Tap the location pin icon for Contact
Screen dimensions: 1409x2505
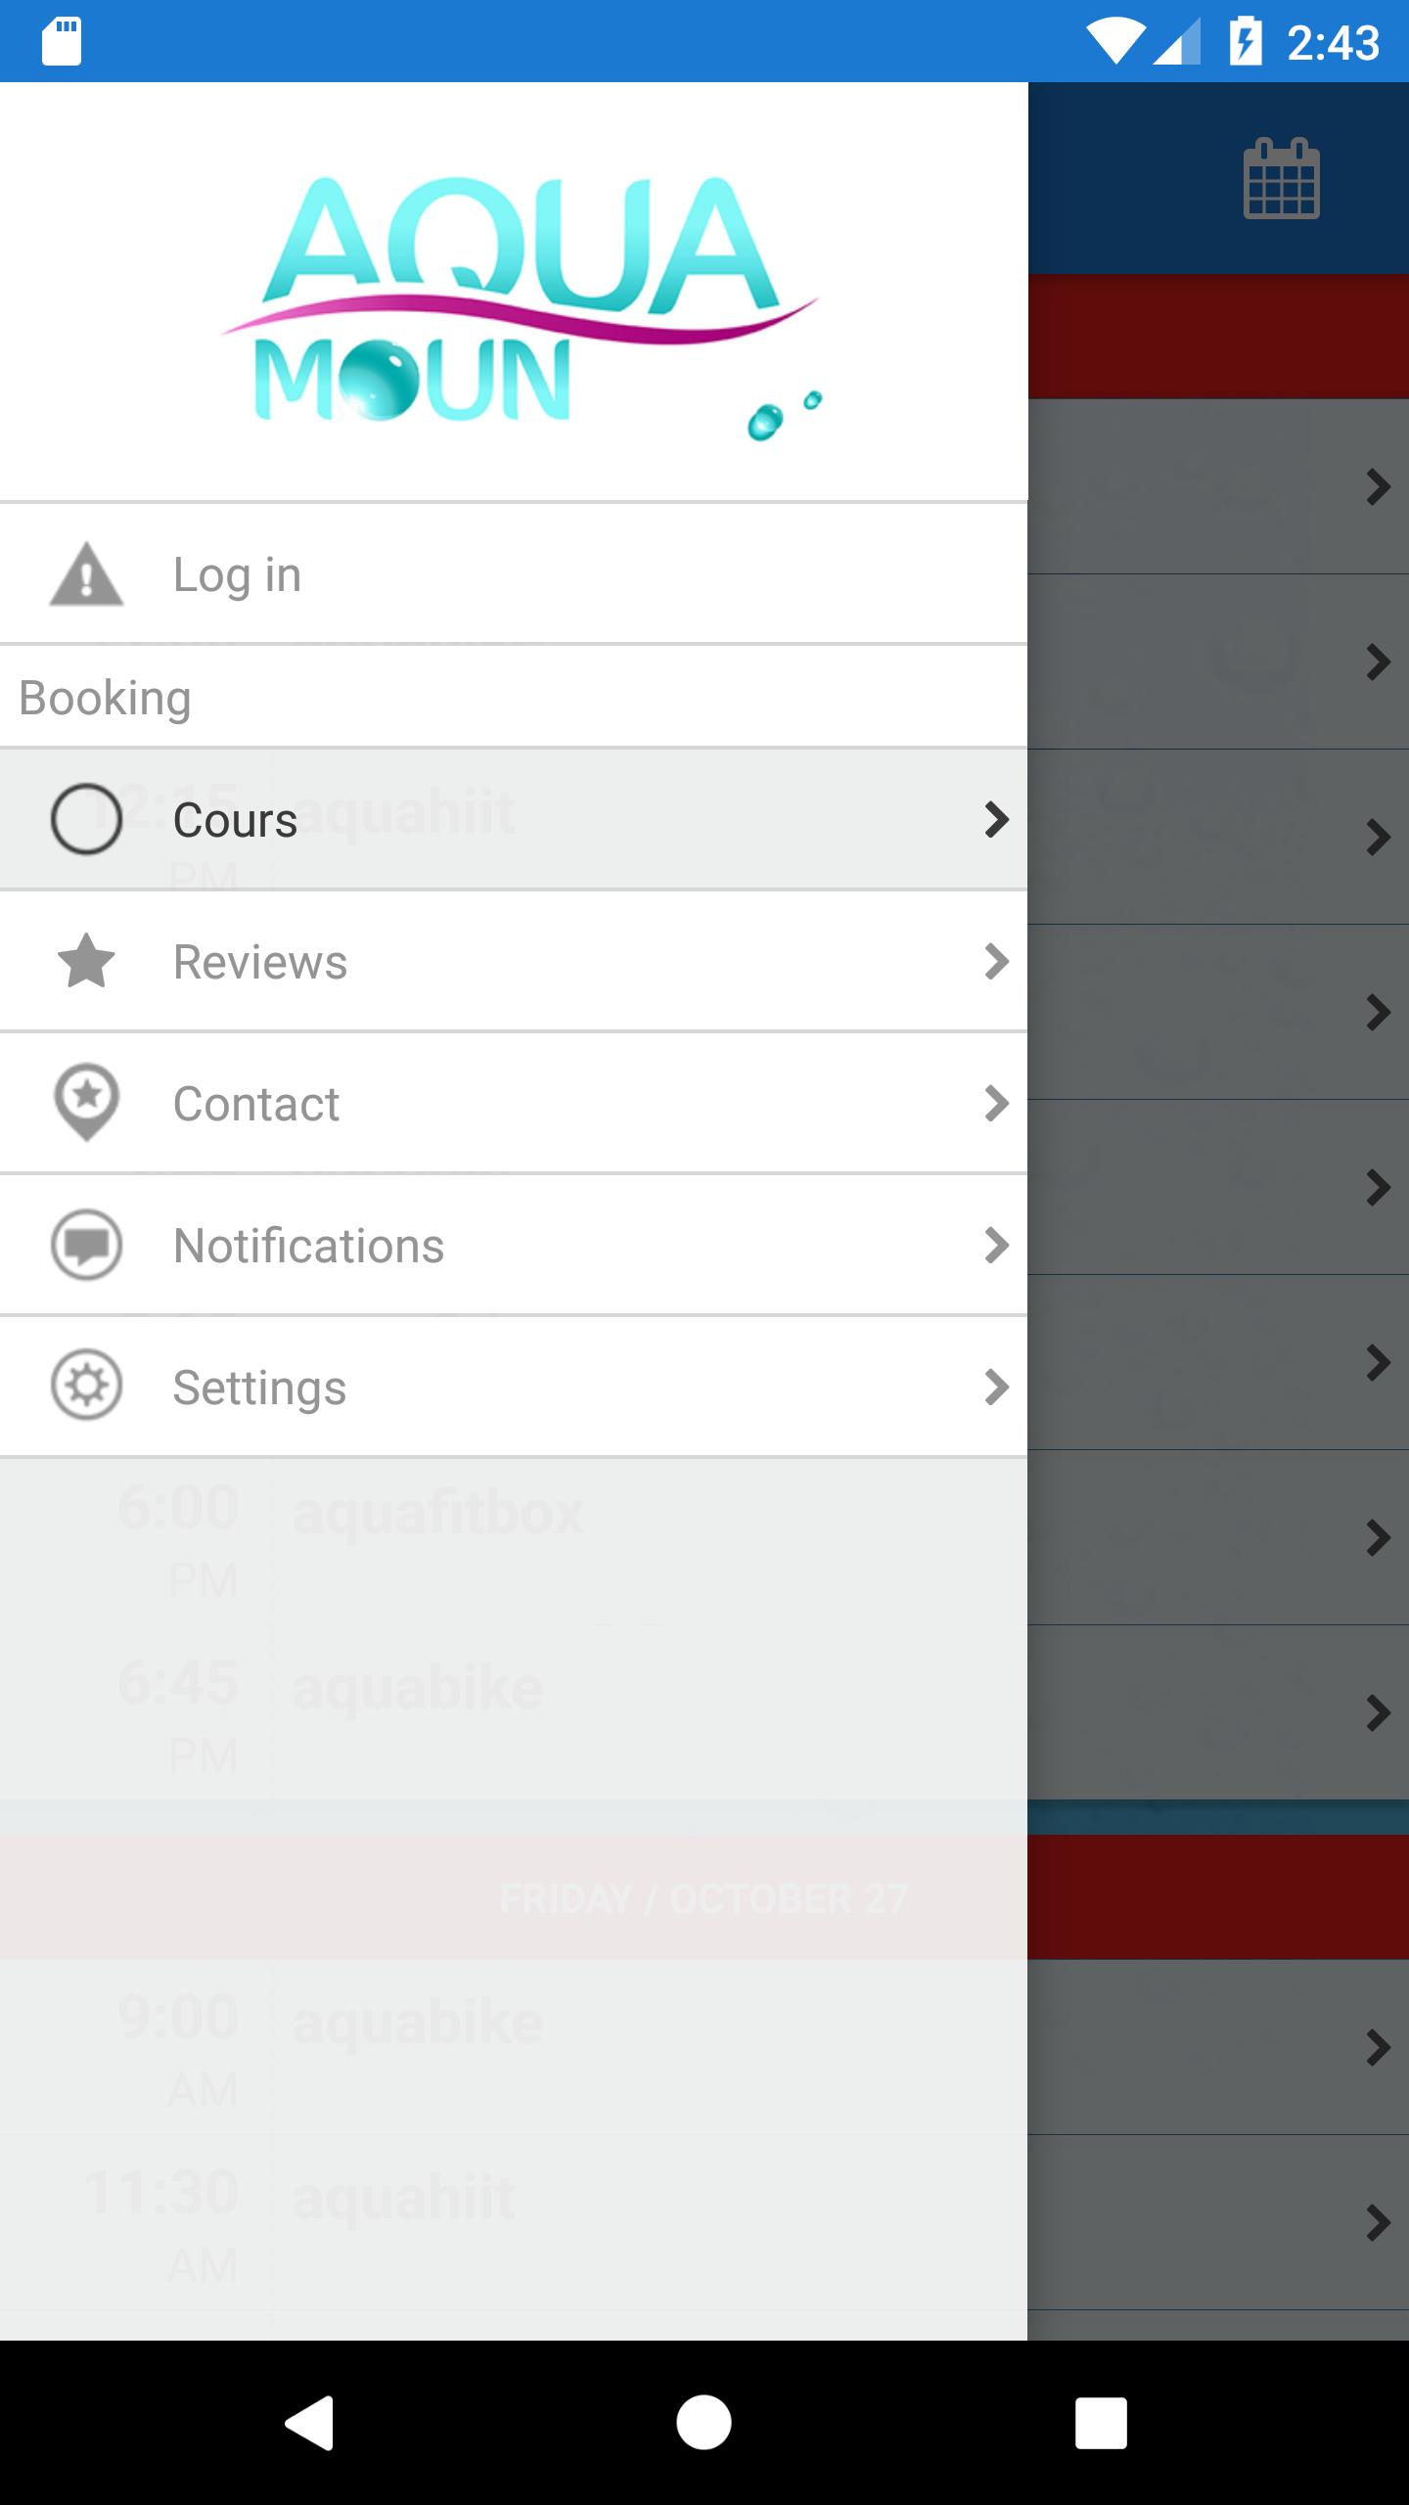tap(86, 1102)
